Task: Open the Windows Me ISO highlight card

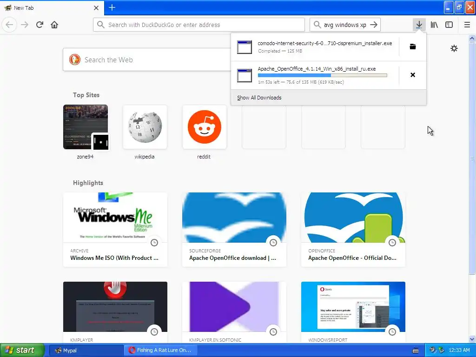Action: point(115,230)
